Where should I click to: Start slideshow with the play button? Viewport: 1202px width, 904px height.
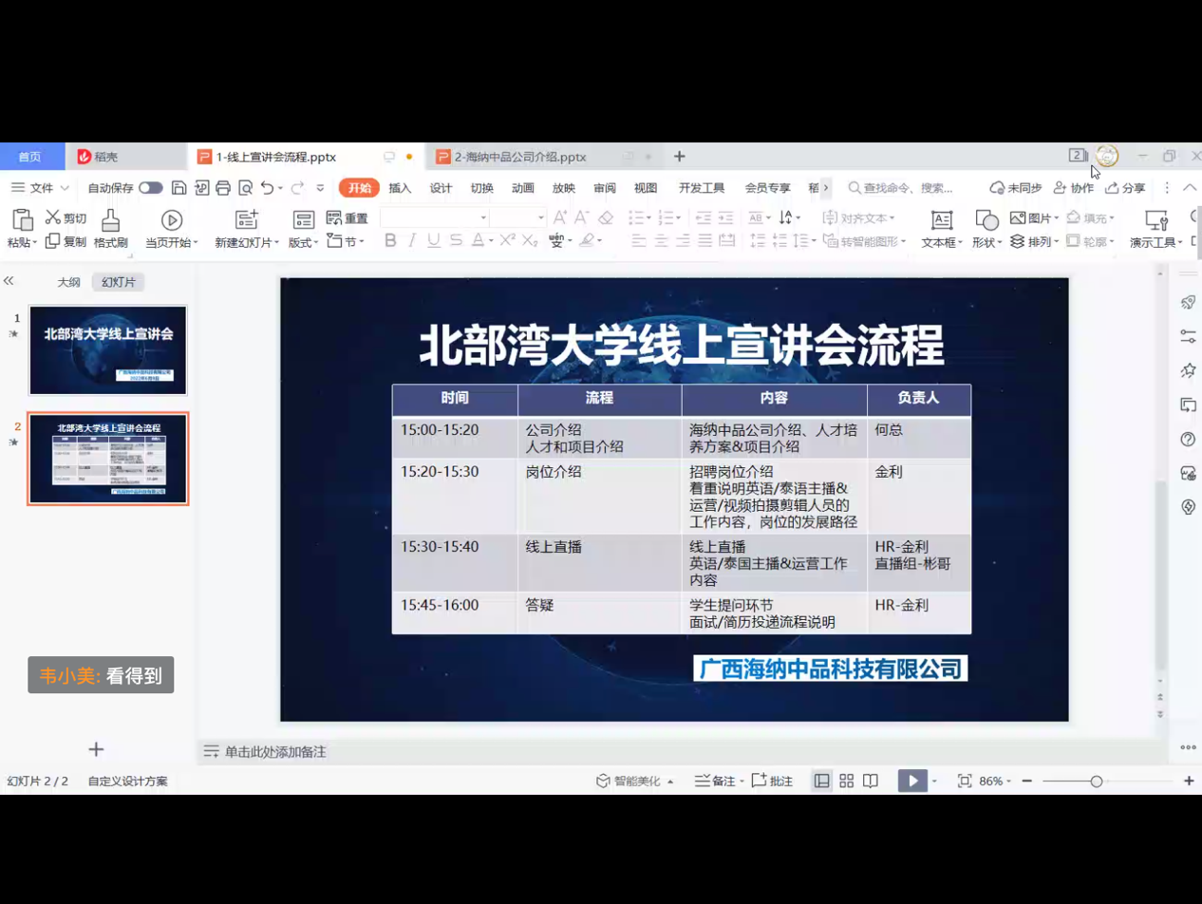(x=911, y=781)
